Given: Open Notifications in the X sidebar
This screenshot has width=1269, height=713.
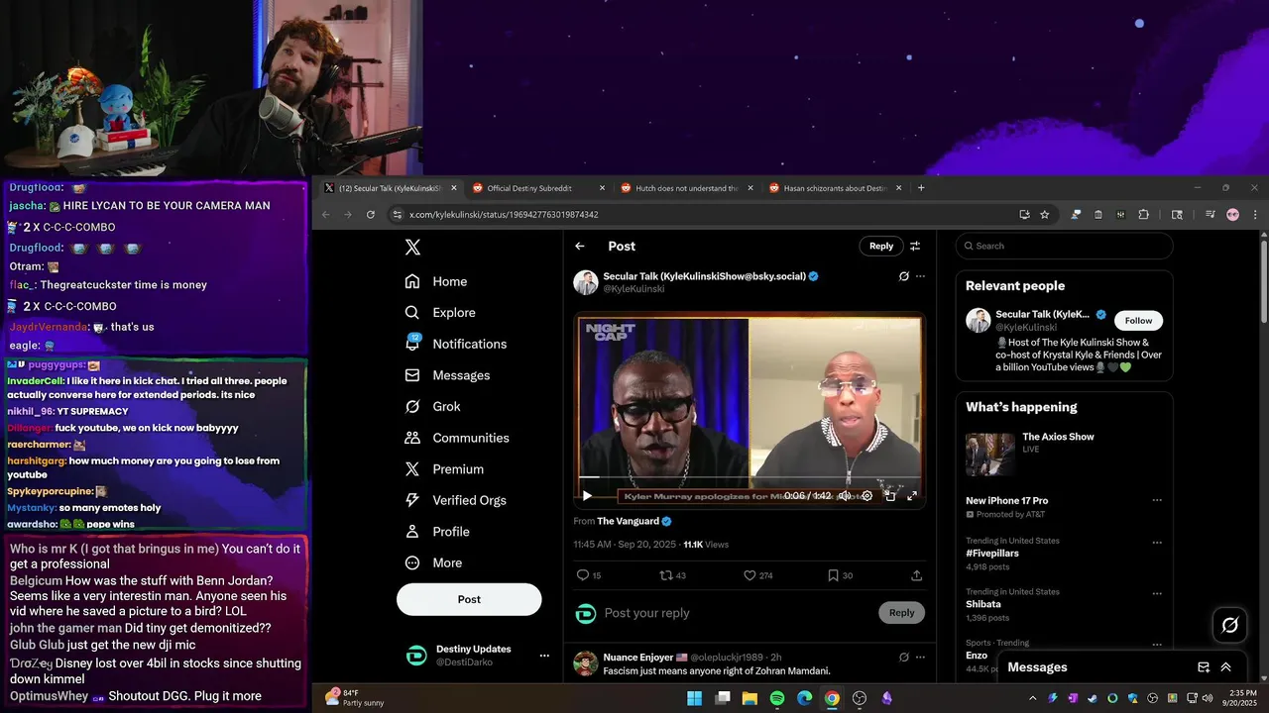Looking at the screenshot, I should (456, 344).
